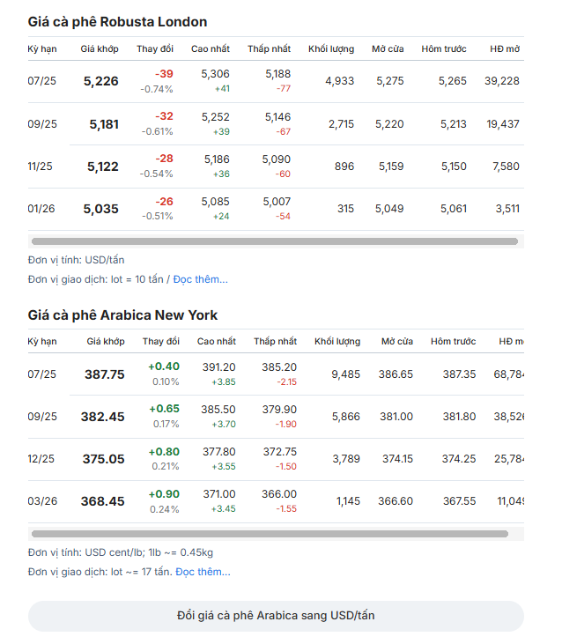Click the Arabica change value +0.40
Screen dimensions: 562x644
coord(164,366)
